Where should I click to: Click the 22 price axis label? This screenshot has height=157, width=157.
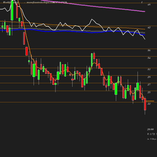click(x=149, y=104)
